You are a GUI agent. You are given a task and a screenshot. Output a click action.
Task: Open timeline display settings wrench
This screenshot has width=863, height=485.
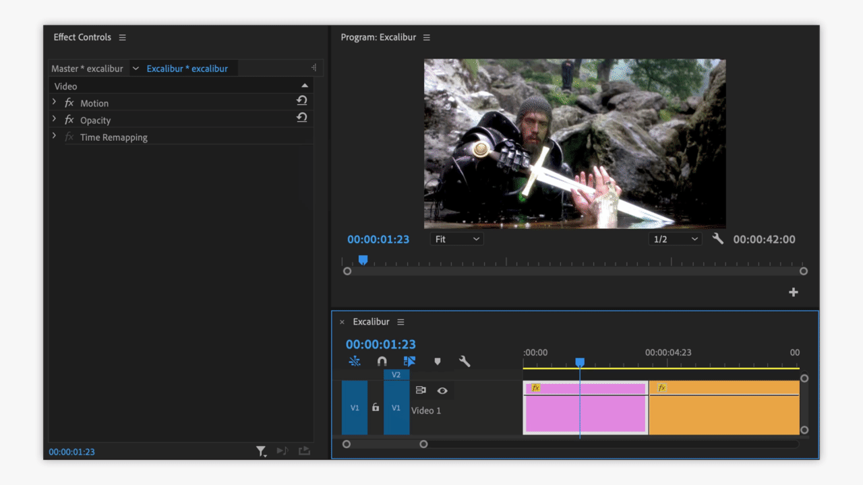click(464, 362)
